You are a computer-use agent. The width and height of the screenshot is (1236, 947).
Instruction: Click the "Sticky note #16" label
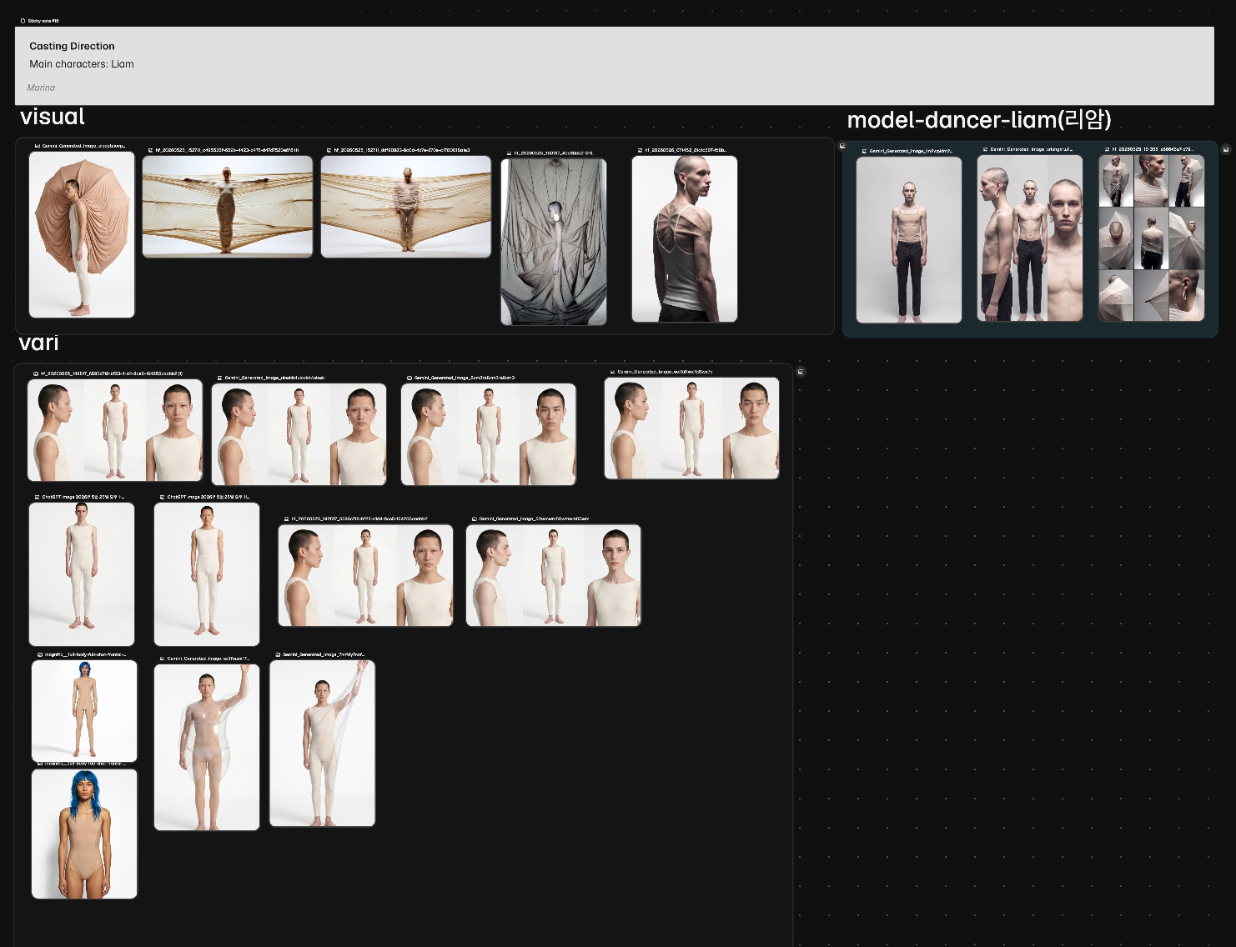[x=43, y=21]
